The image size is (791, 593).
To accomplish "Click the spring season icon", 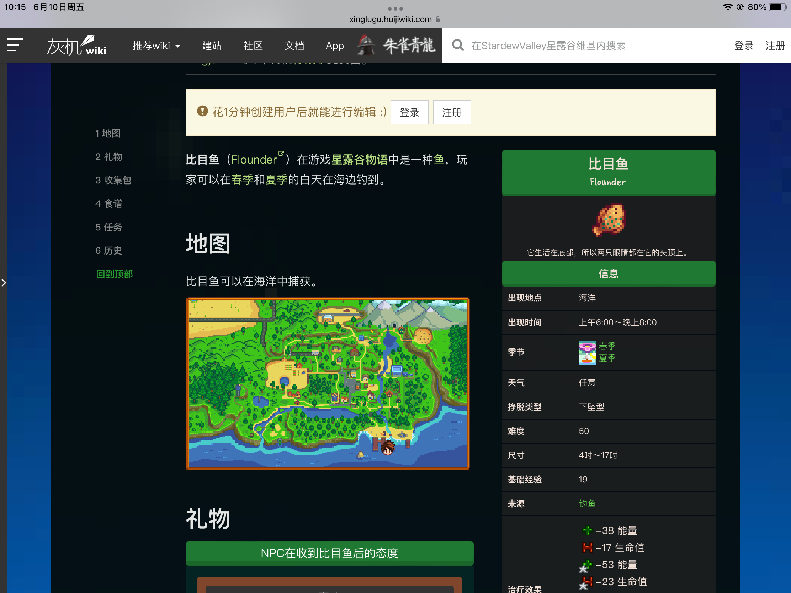I will tap(587, 347).
